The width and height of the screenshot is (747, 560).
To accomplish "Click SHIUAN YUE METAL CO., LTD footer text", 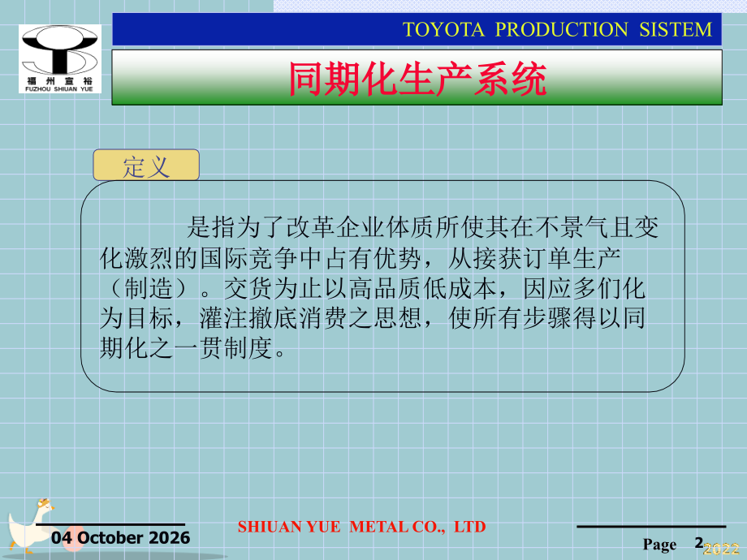I will pos(361,527).
